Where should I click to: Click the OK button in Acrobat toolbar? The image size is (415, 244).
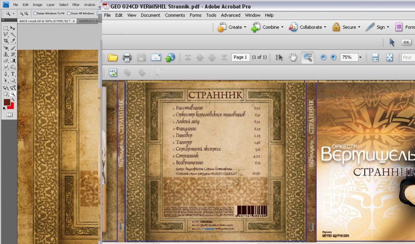(406, 42)
